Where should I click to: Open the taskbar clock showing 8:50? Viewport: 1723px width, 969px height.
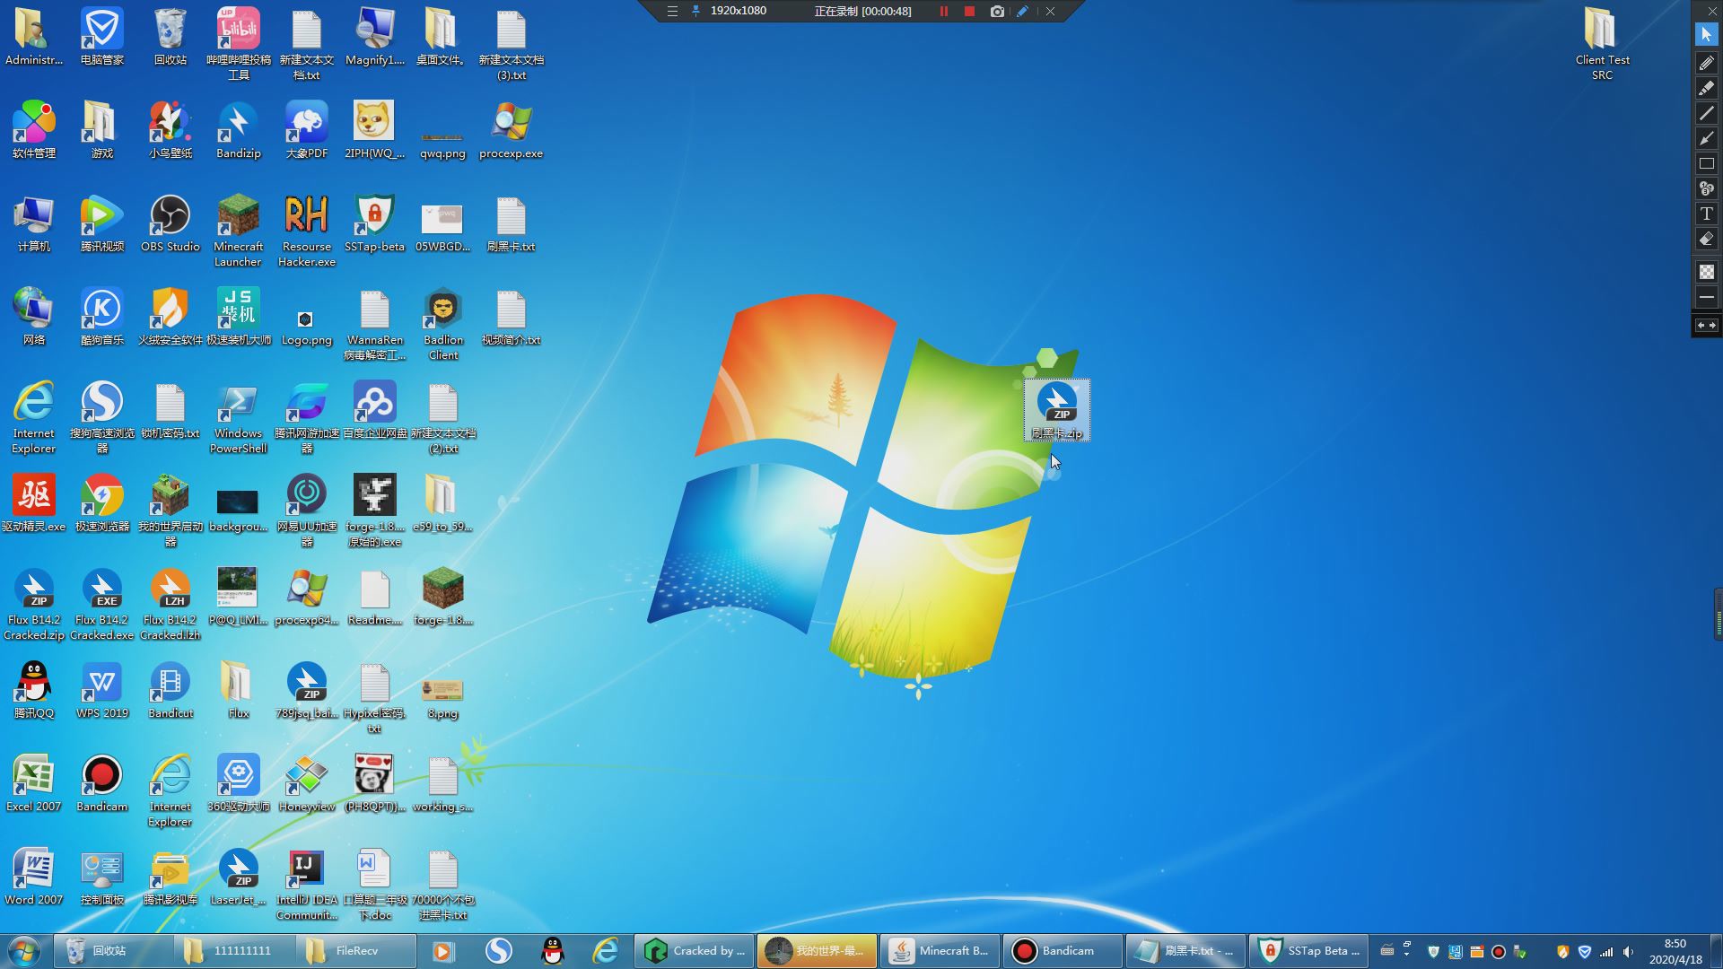(1675, 951)
